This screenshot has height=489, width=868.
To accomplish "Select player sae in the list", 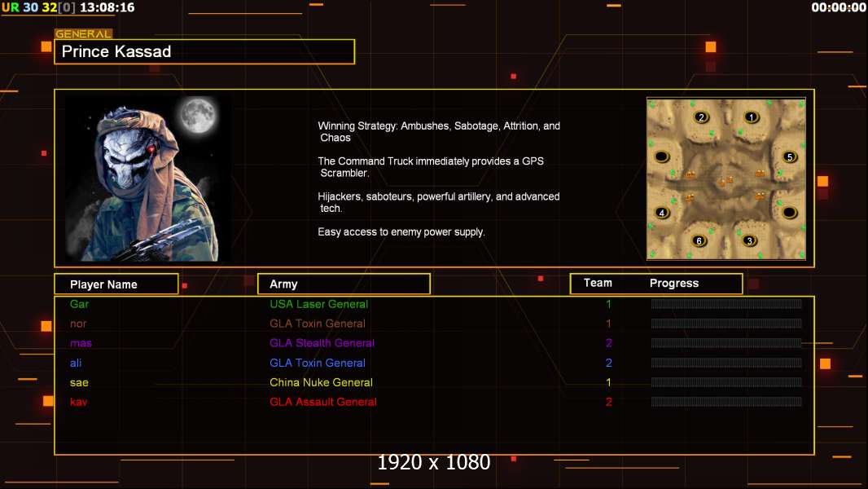I will coord(79,383).
